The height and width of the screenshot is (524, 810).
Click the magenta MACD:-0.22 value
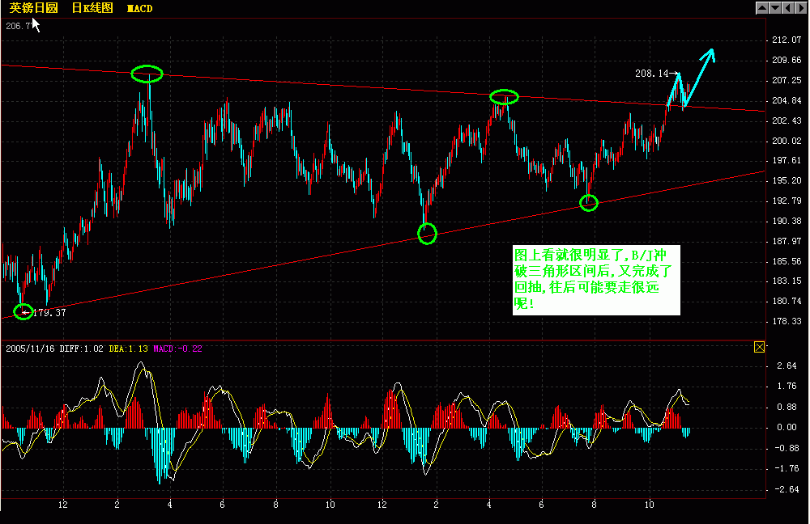coord(177,349)
